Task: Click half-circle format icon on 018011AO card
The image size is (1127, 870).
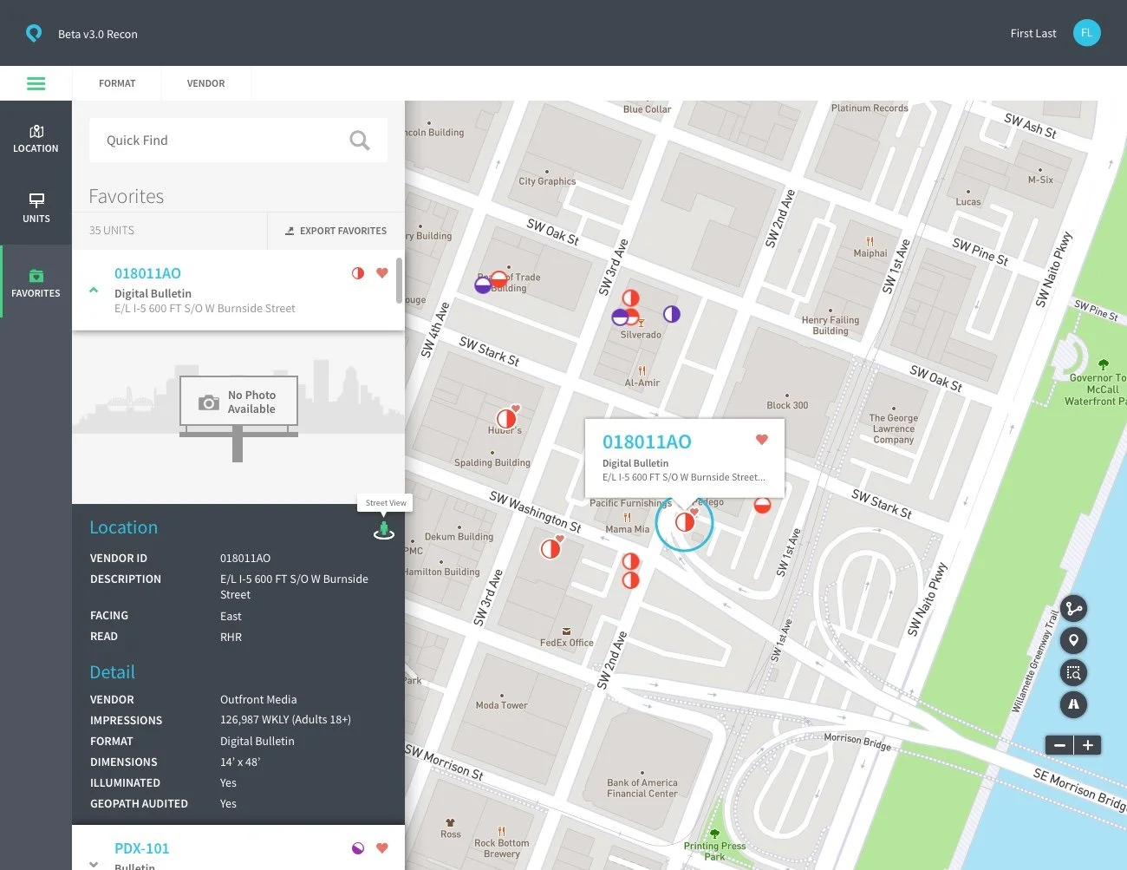Action: (x=358, y=273)
